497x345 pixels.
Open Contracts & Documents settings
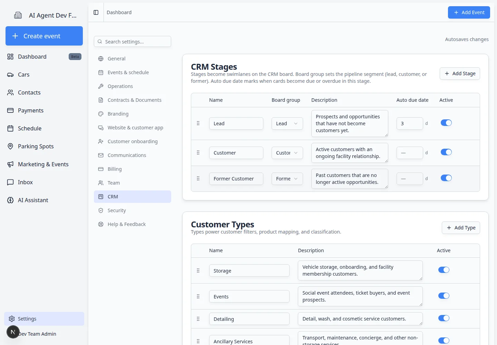pyautogui.click(x=133, y=100)
